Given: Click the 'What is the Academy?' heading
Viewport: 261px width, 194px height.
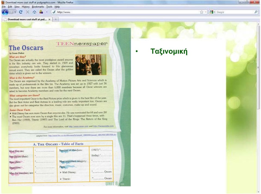Looking at the screenshot, I should 22,78.
